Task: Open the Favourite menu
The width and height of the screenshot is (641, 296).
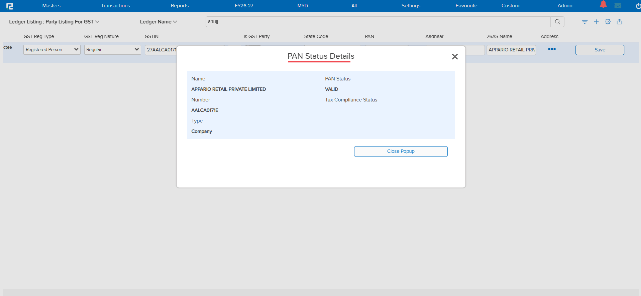Action: [x=466, y=6]
